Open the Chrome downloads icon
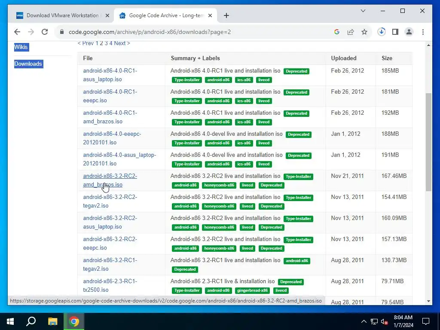This screenshot has height=330, width=440. click(x=382, y=32)
